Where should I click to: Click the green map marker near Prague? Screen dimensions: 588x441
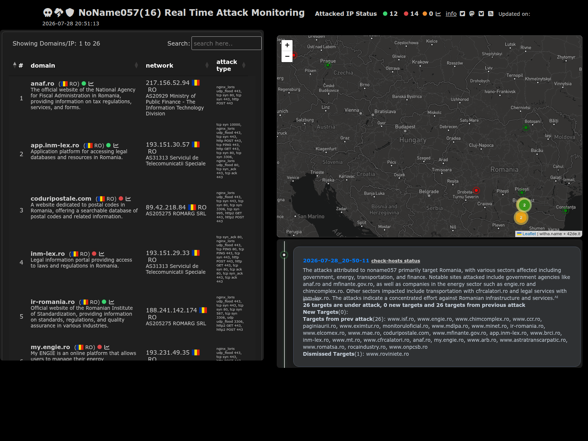328,65
